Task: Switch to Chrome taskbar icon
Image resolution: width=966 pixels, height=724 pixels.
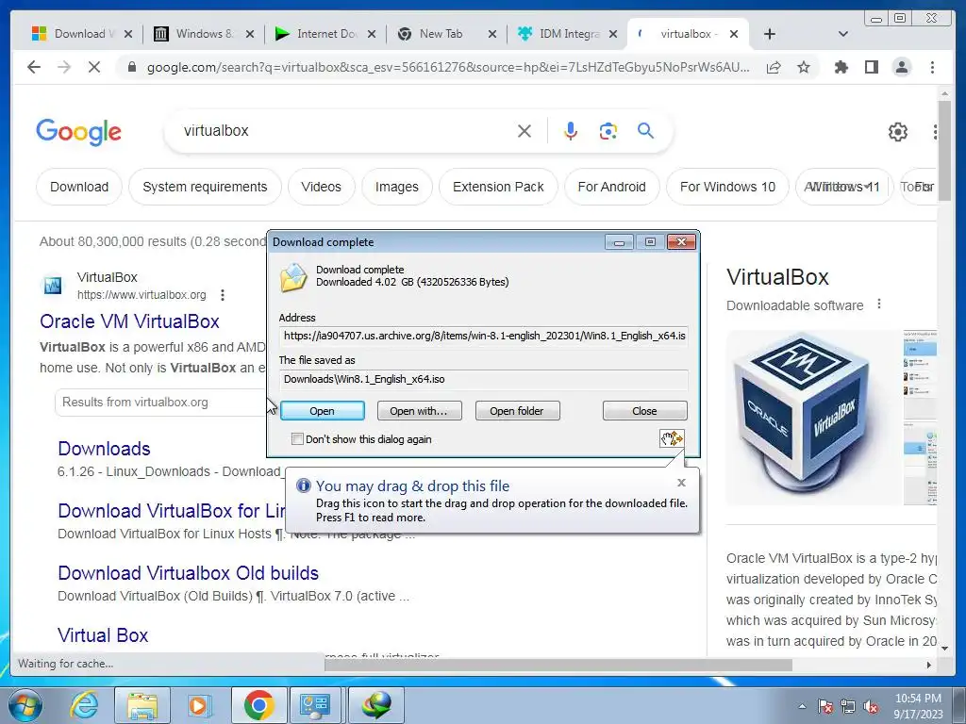Action: pyautogui.click(x=258, y=705)
